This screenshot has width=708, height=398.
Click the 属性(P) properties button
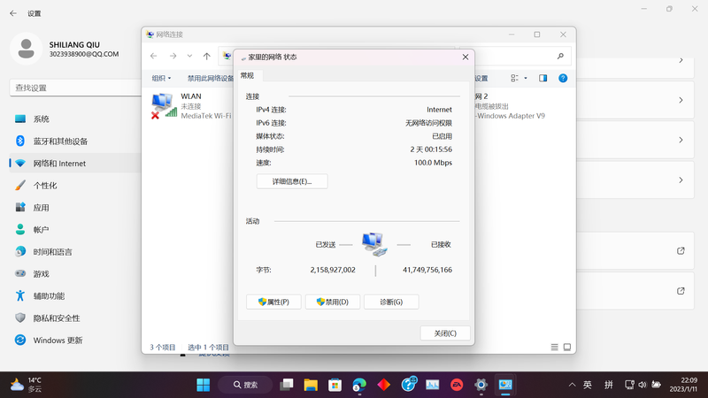click(x=273, y=302)
